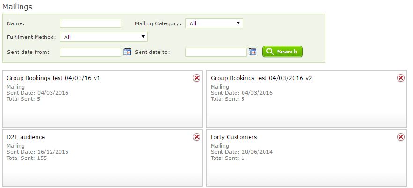The image size is (413, 188).
Task: Click the Sent date to input box
Action: point(216,52)
